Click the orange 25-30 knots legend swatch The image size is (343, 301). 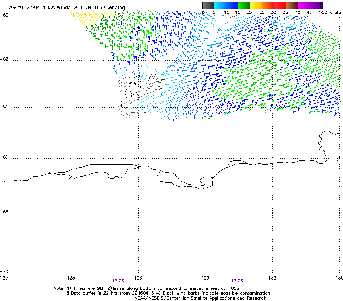pos(268,6)
